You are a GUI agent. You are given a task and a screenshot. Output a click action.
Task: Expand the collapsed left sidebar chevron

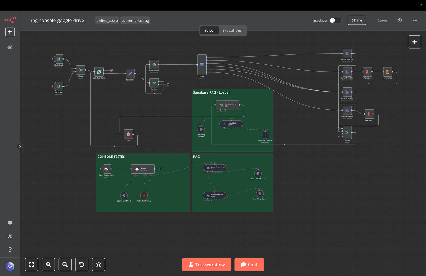click(x=20, y=146)
